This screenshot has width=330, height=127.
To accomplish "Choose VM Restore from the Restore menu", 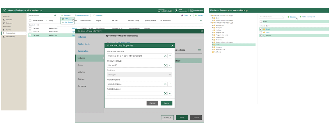I will coord(67,19).
